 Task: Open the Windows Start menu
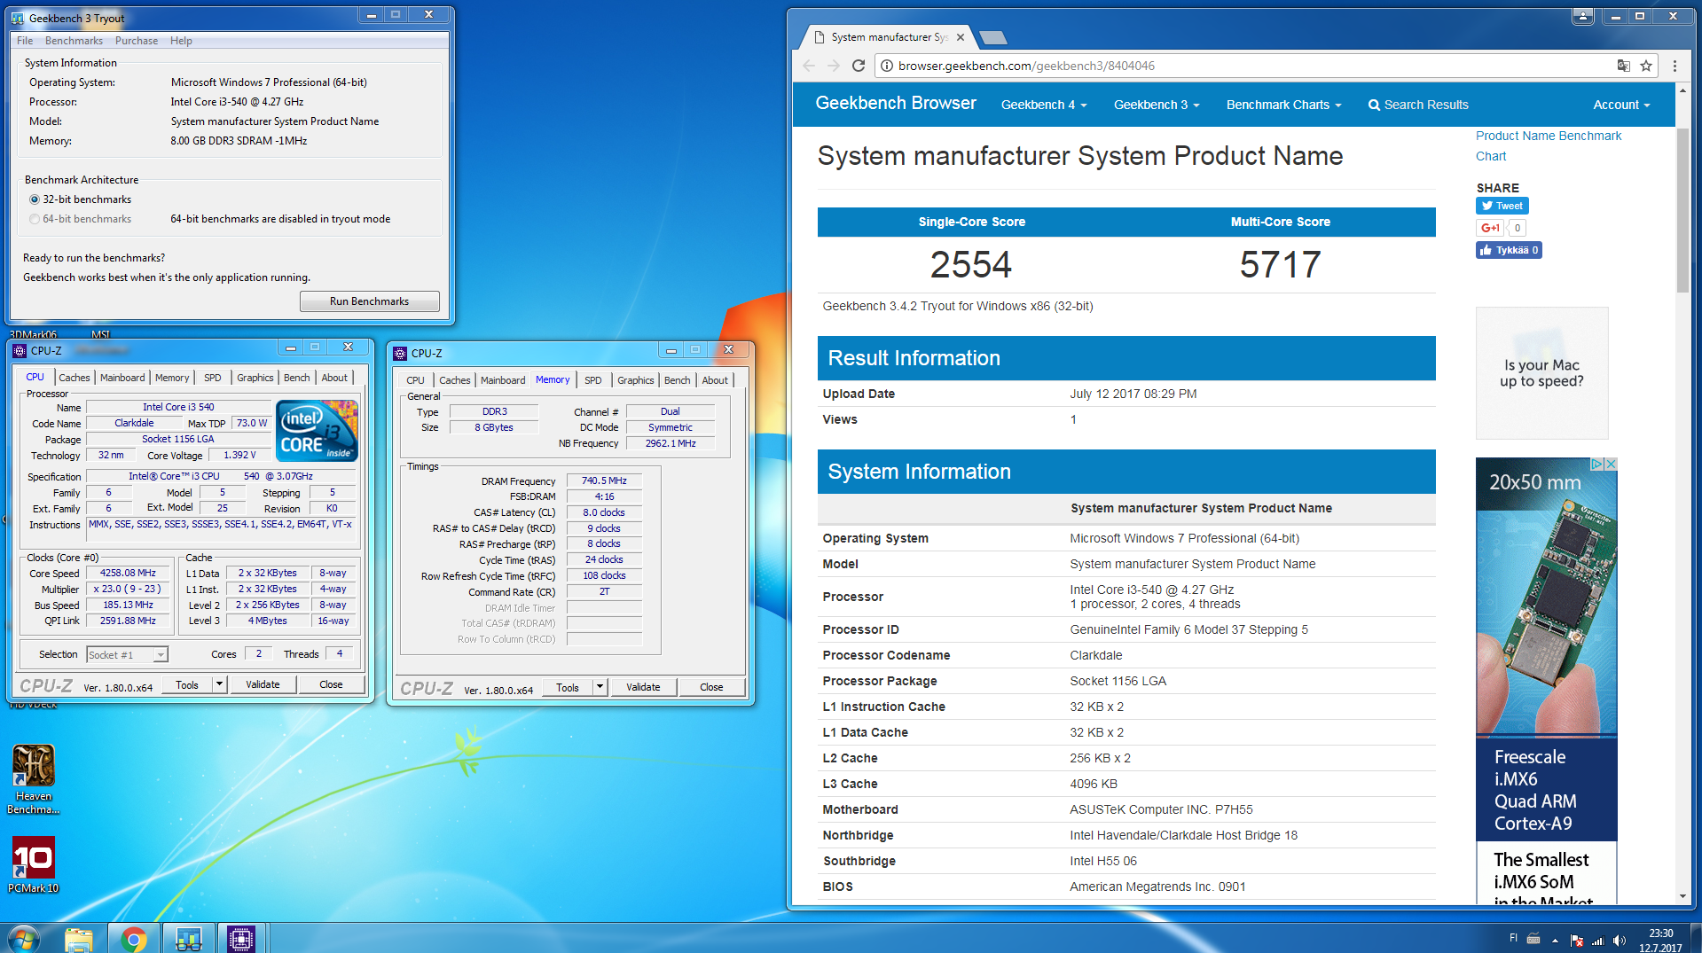(x=24, y=938)
